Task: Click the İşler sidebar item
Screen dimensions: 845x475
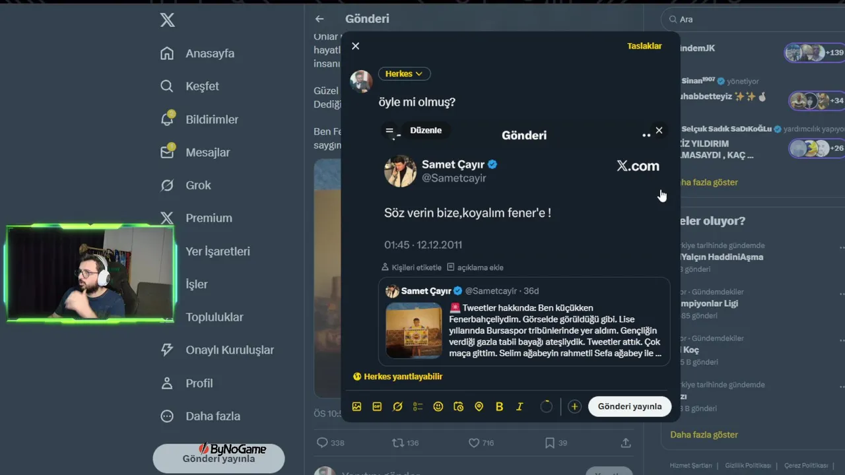Action: 197,284
